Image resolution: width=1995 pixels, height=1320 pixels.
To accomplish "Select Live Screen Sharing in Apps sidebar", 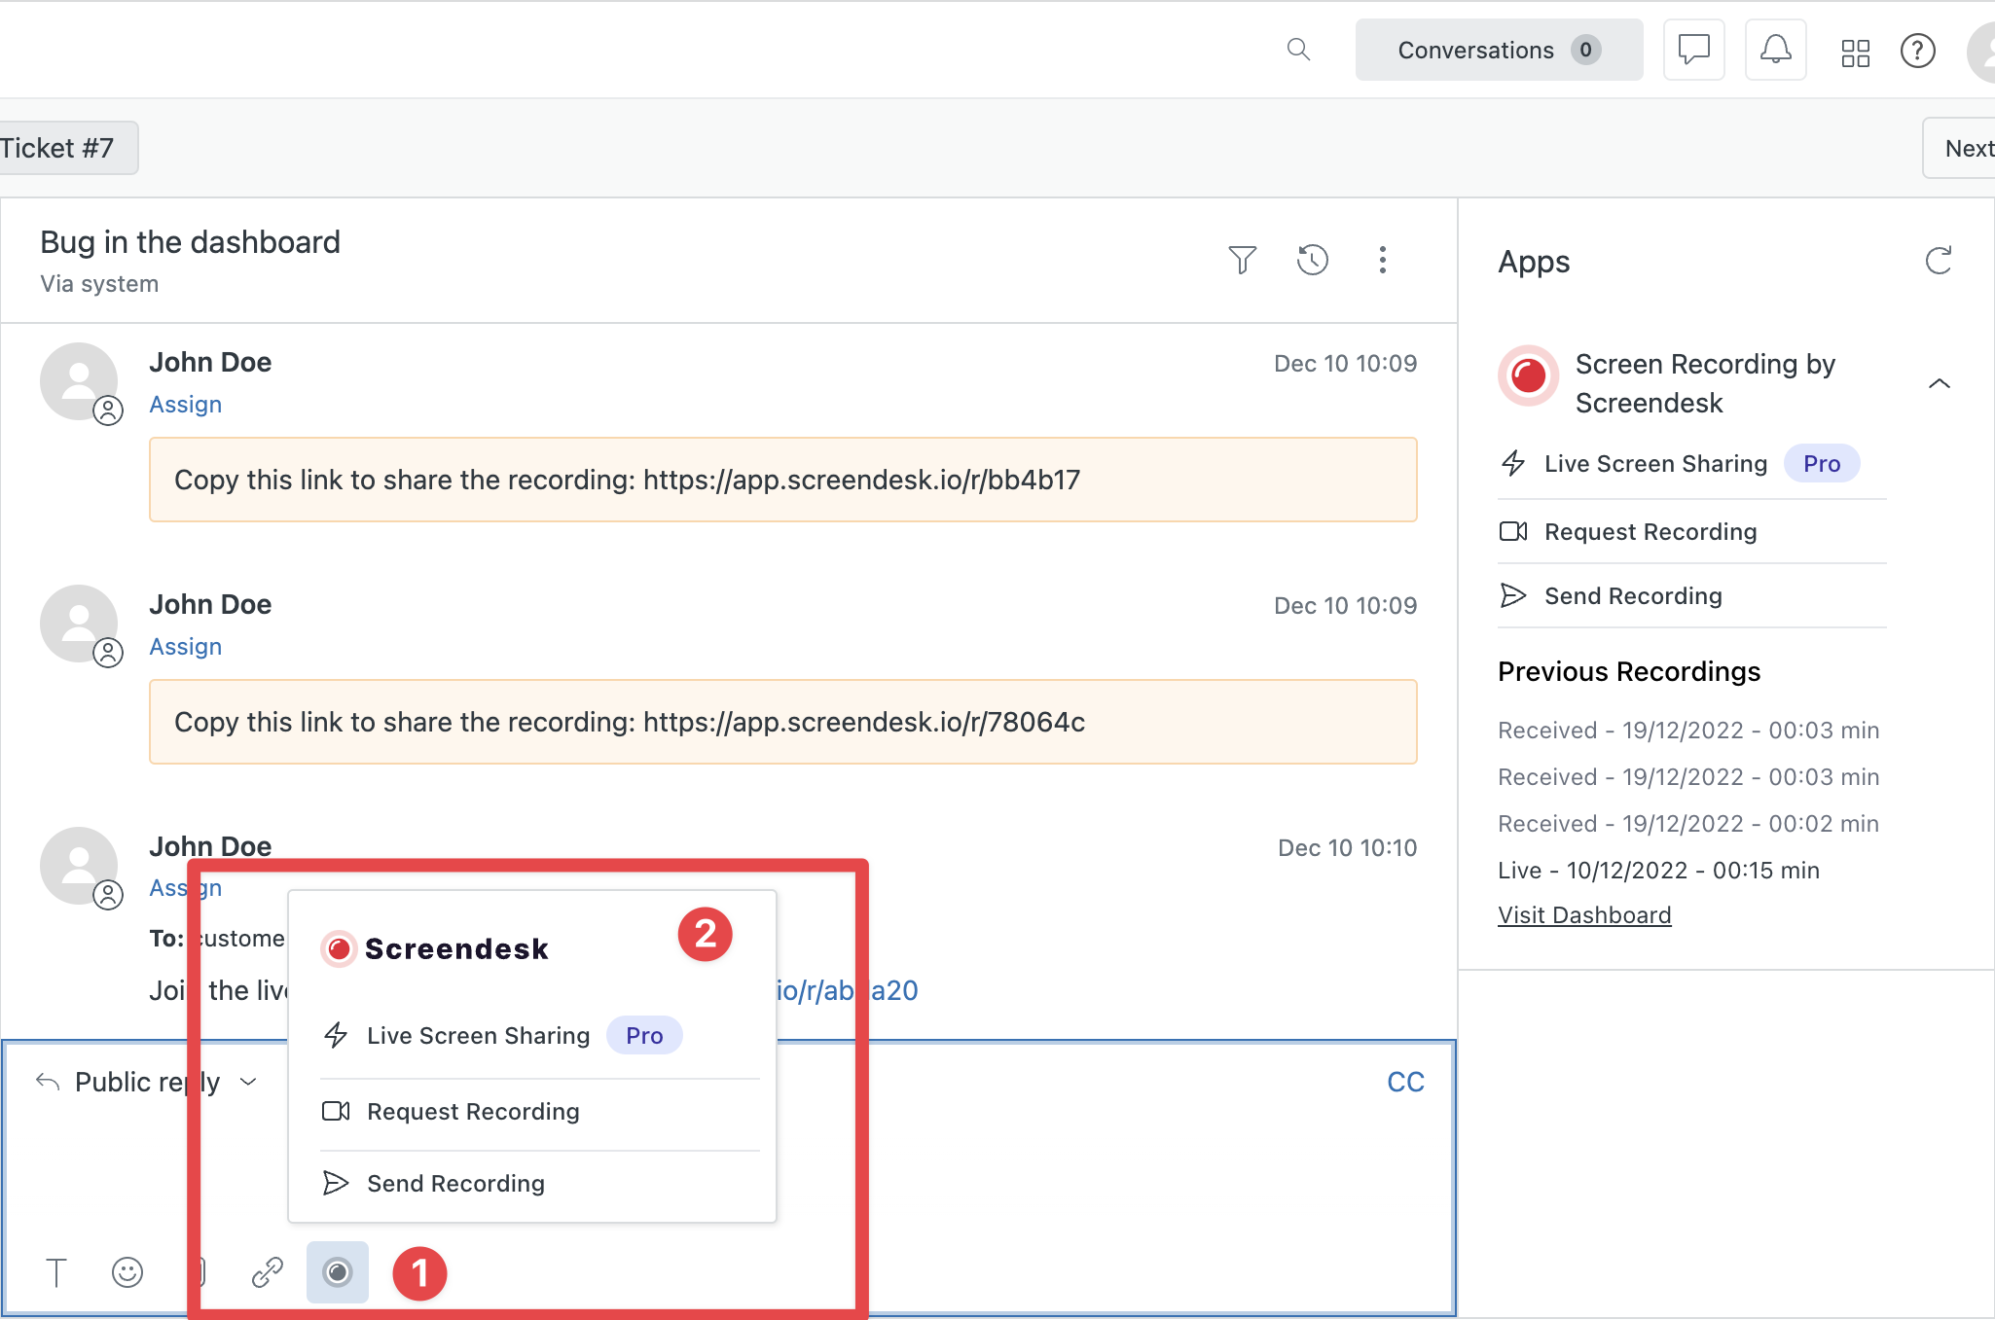I will [1654, 464].
